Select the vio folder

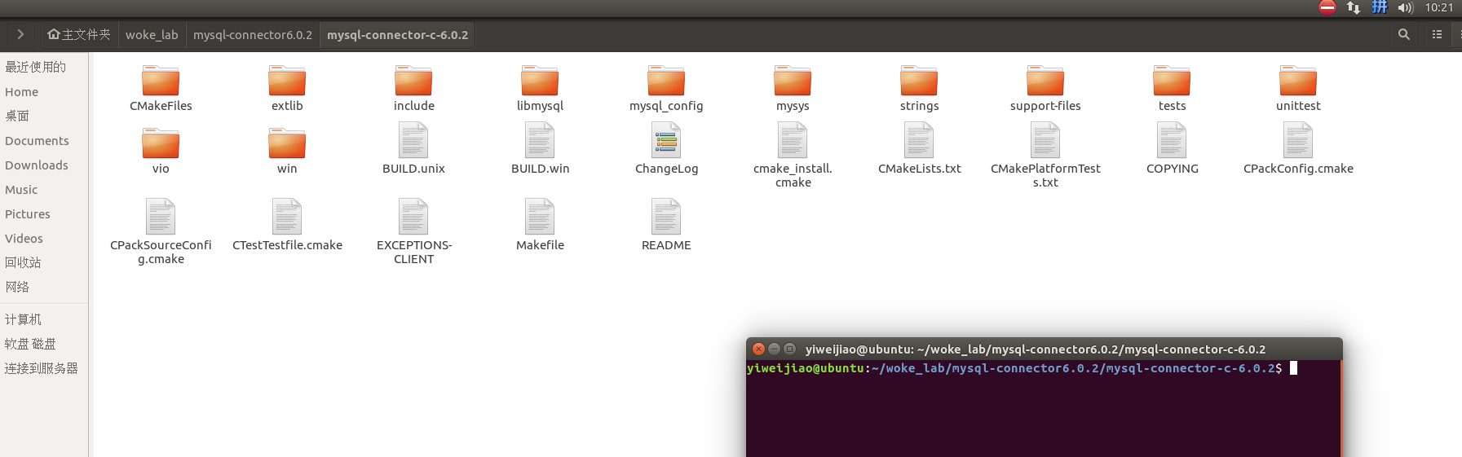coord(161,143)
